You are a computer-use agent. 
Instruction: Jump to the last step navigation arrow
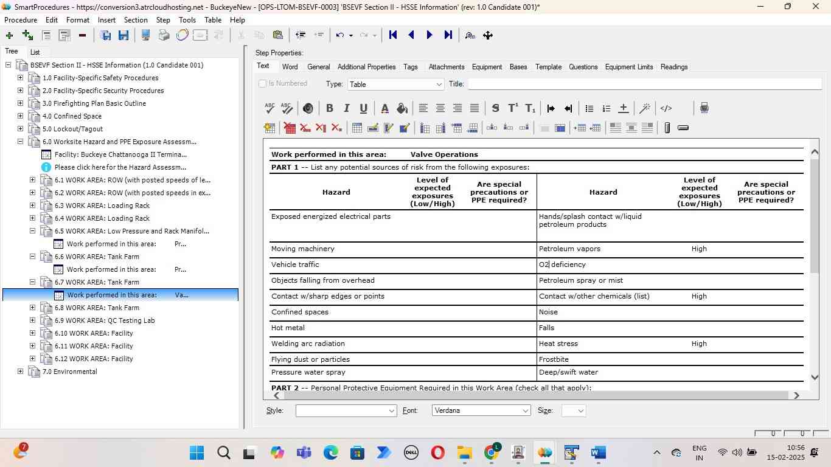tap(448, 35)
